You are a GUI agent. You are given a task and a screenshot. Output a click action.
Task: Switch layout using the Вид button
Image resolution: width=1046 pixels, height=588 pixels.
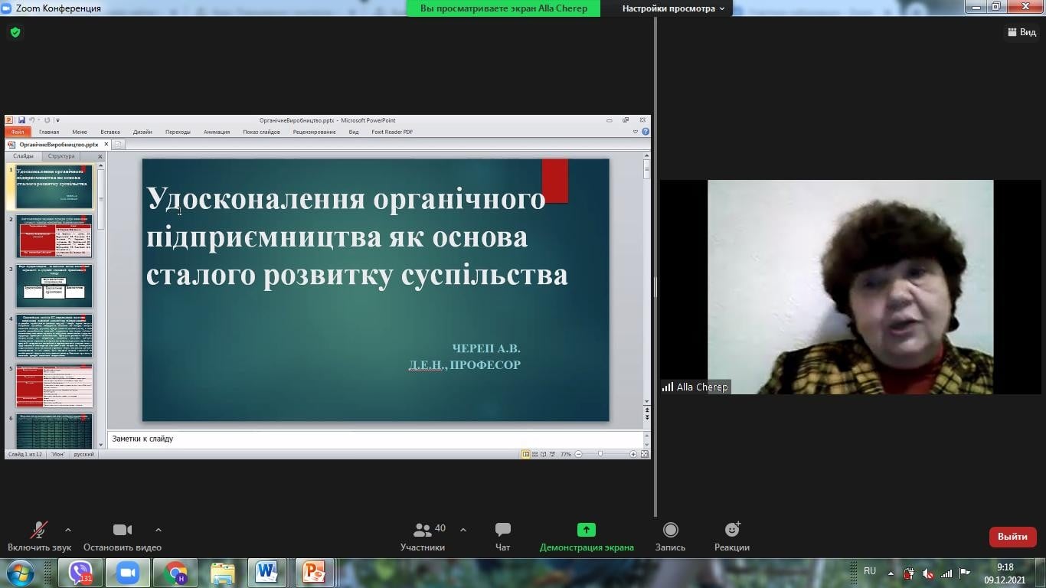click(1021, 32)
